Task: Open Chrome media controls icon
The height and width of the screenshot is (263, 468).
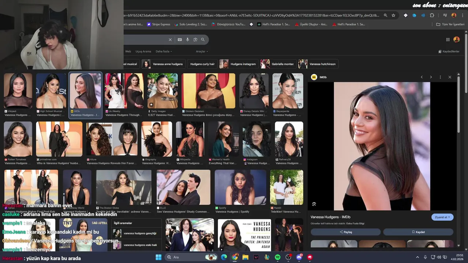Action: click(445, 15)
